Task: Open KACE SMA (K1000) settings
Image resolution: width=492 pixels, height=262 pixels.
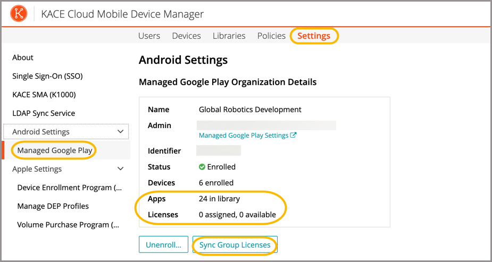Action: 44,95
